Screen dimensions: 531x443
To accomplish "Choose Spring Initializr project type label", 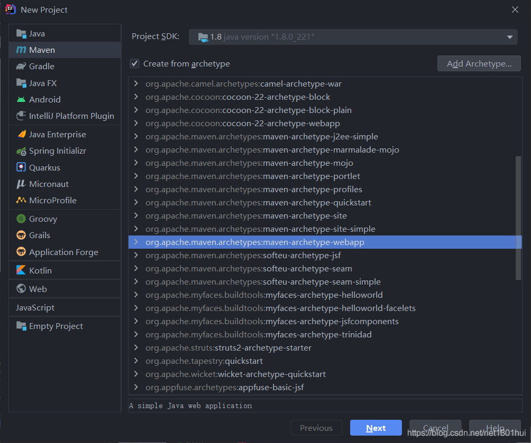I will pos(58,151).
